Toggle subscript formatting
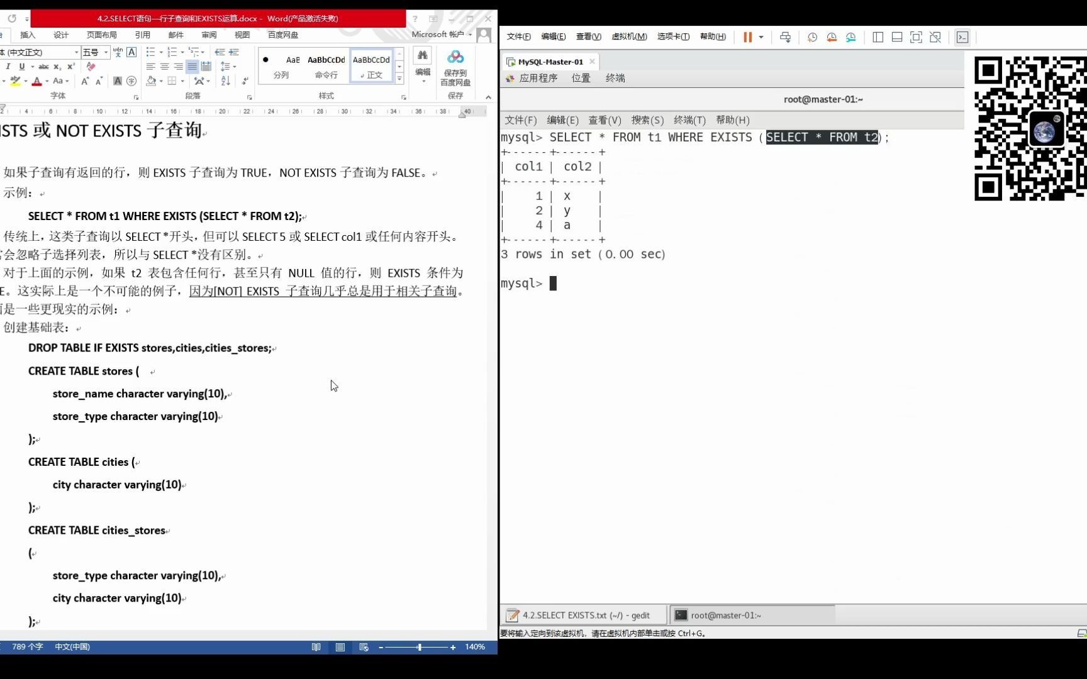Image resolution: width=1087 pixels, height=679 pixels. [57, 67]
